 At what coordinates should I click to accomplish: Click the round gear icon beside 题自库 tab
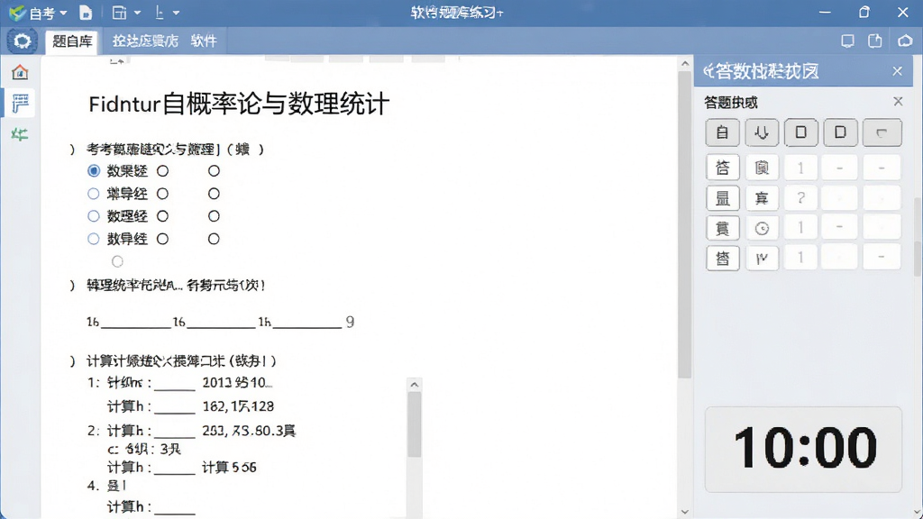point(23,41)
